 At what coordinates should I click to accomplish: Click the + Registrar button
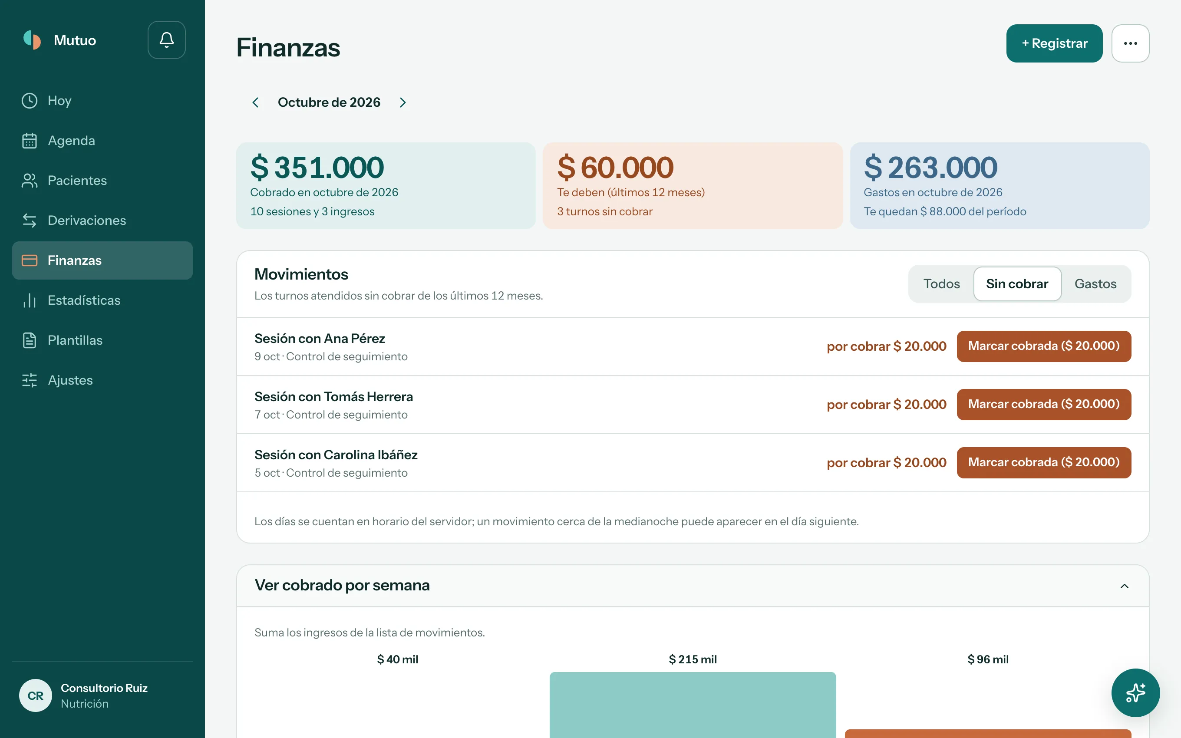click(1054, 43)
